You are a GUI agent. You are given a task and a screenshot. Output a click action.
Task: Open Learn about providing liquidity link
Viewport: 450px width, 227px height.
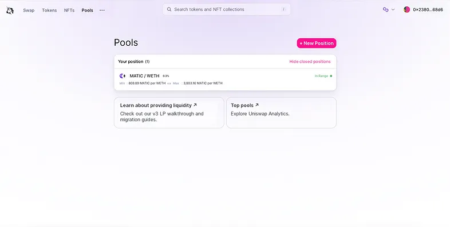click(x=169, y=112)
